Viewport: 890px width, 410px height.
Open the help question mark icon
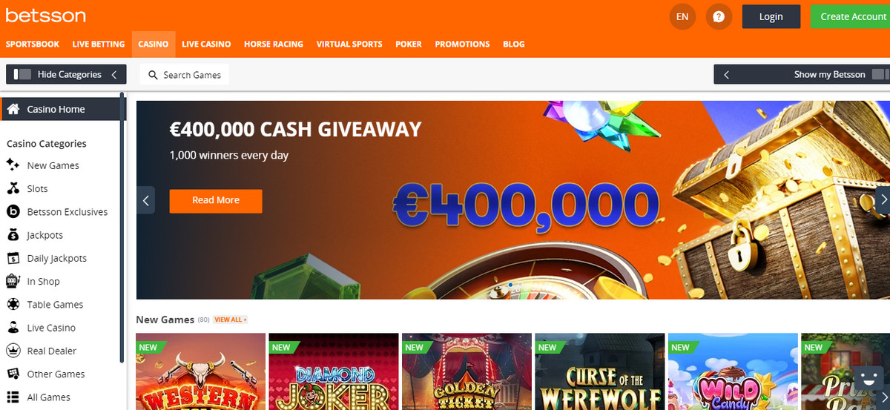click(719, 16)
